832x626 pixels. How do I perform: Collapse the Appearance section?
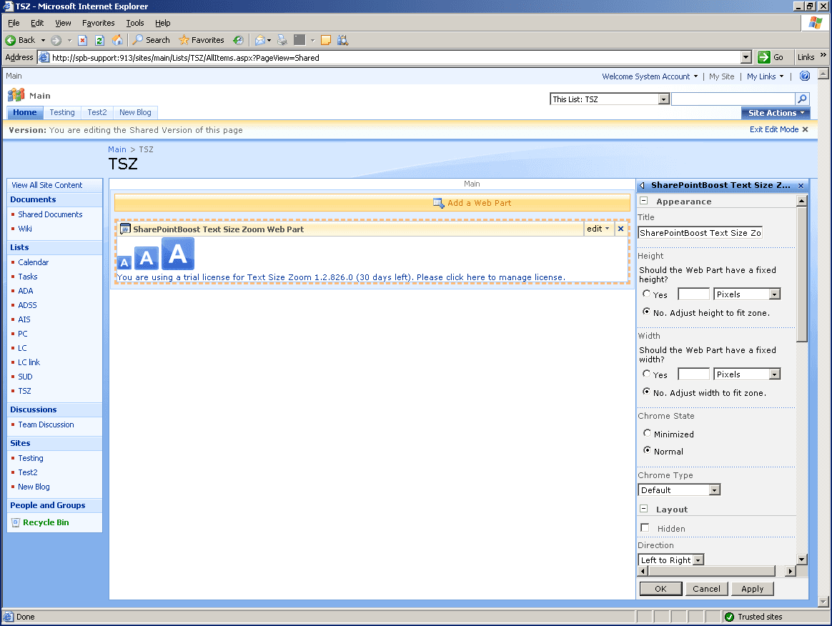tap(643, 201)
